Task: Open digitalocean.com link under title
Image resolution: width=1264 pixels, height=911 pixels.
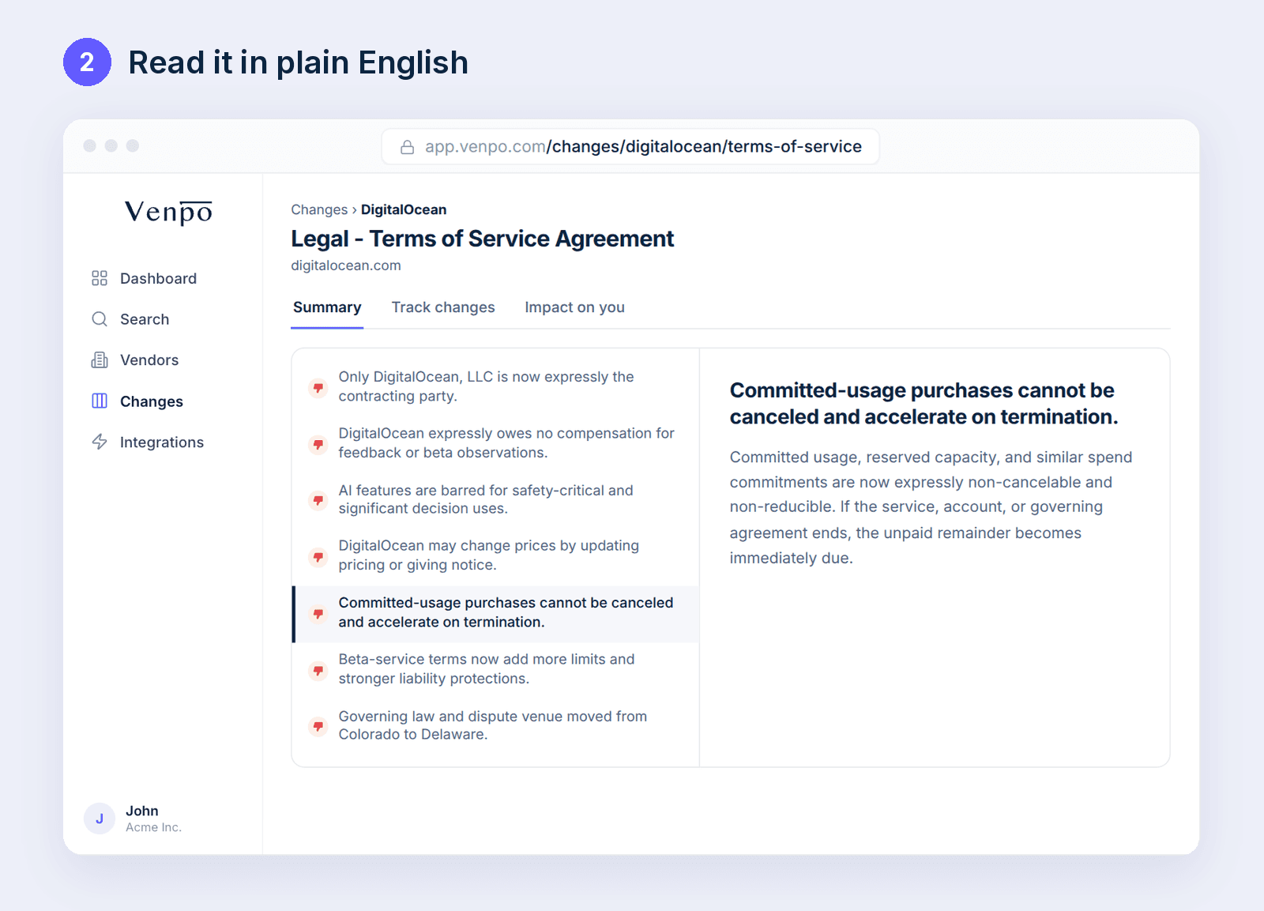Action: pos(346,265)
